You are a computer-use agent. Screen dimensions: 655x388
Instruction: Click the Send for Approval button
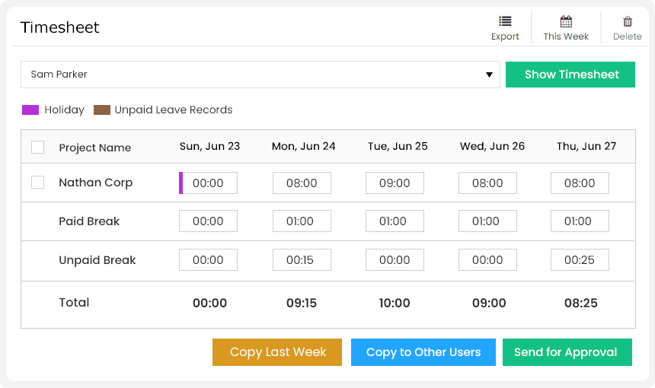tap(567, 352)
